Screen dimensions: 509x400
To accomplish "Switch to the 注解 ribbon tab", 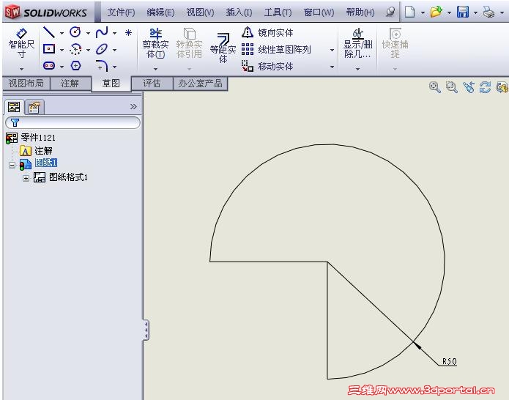I will click(70, 84).
